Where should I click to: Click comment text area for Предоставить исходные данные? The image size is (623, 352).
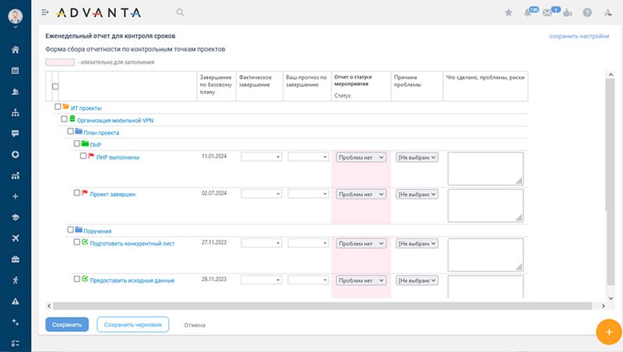pyautogui.click(x=484, y=287)
